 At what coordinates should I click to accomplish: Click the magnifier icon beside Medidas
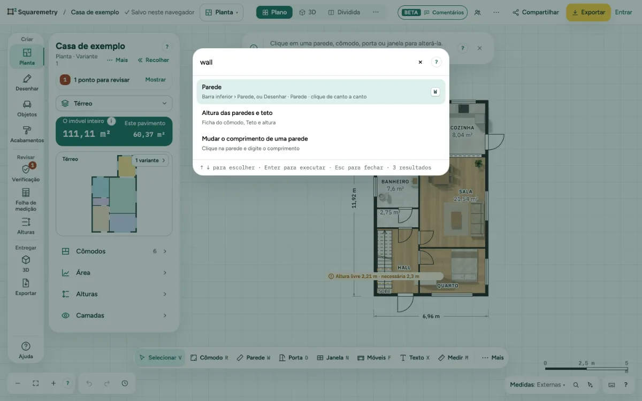tap(576, 385)
